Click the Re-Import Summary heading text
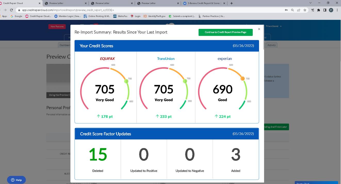This screenshot has width=341, height=184. 121,32
